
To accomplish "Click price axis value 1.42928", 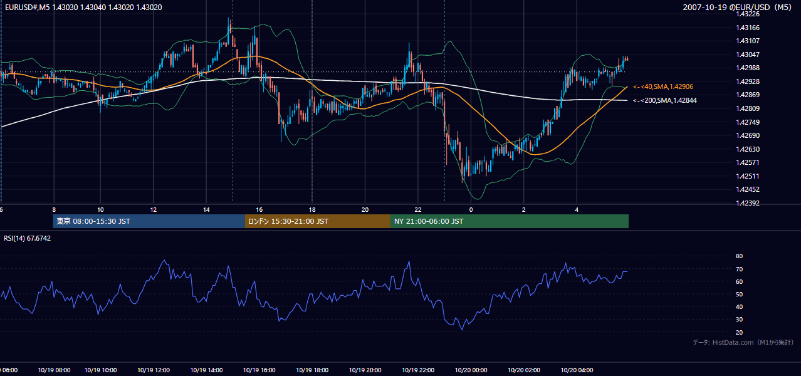I will 748,81.
